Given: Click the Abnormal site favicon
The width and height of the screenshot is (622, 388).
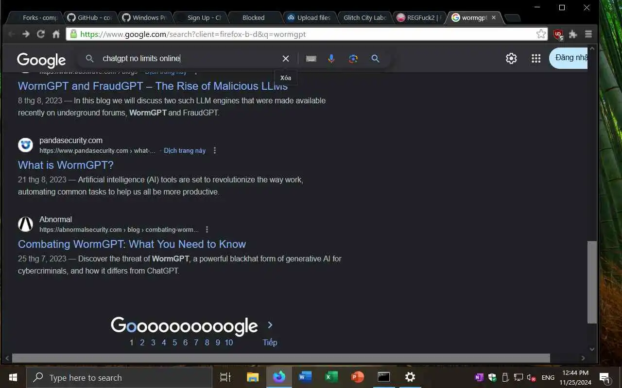Looking at the screenshot, I should click(x=26, y=224).
